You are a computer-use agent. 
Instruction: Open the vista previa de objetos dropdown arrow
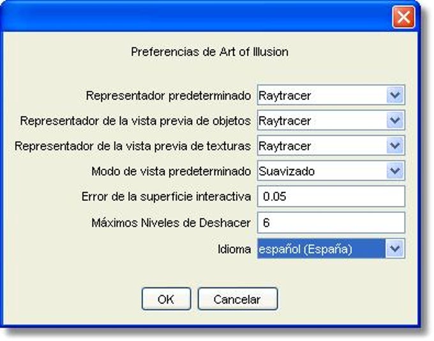coord(395,120)
